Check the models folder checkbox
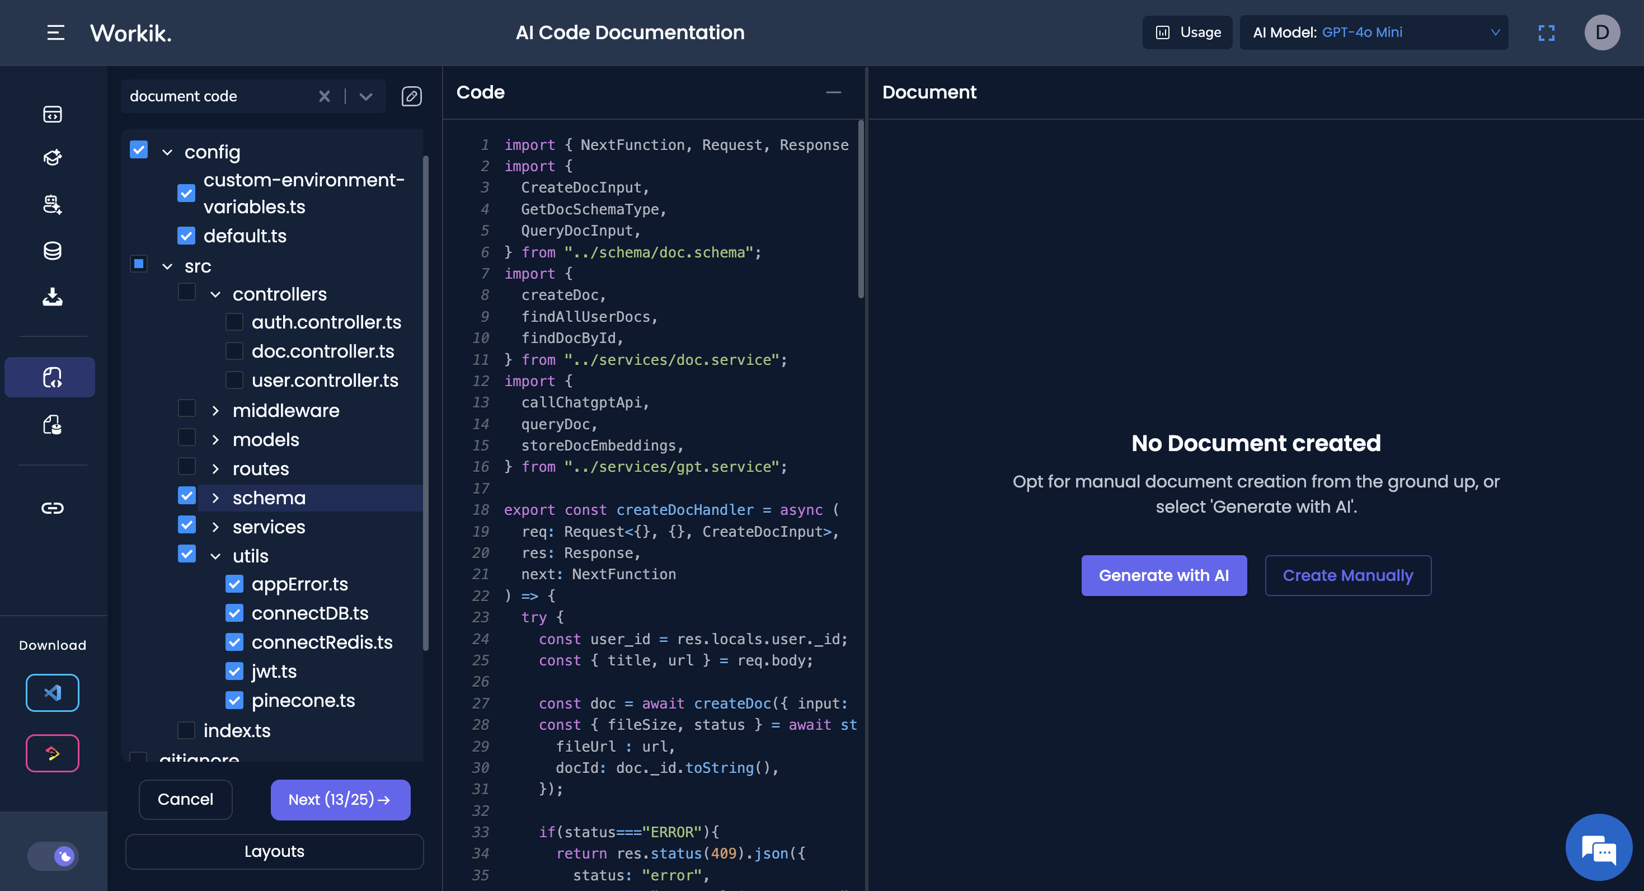The image size is (1644, 891). click(x=186, y=437)
